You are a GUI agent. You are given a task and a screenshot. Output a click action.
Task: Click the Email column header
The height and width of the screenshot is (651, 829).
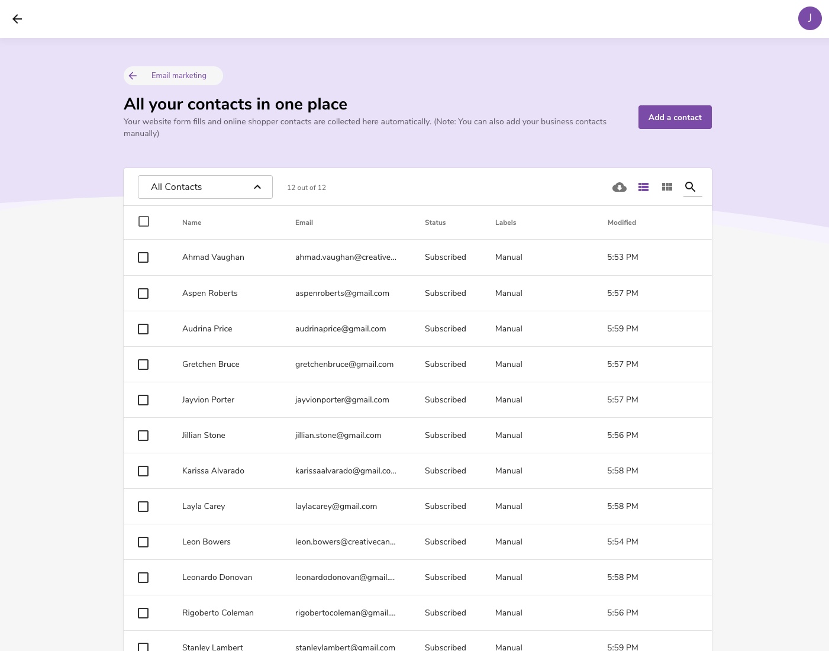click(x=304, y=223)
